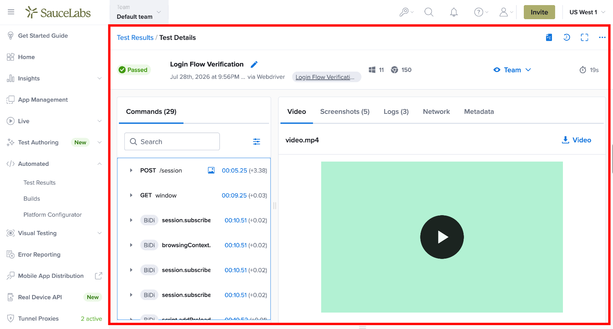View screenshot for POST /session command
The image size is (613, 329).
point(211,171)
